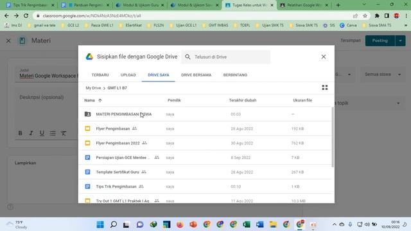Click the Docs icon of Persiapan Ujian GCE

coord(87,157)
